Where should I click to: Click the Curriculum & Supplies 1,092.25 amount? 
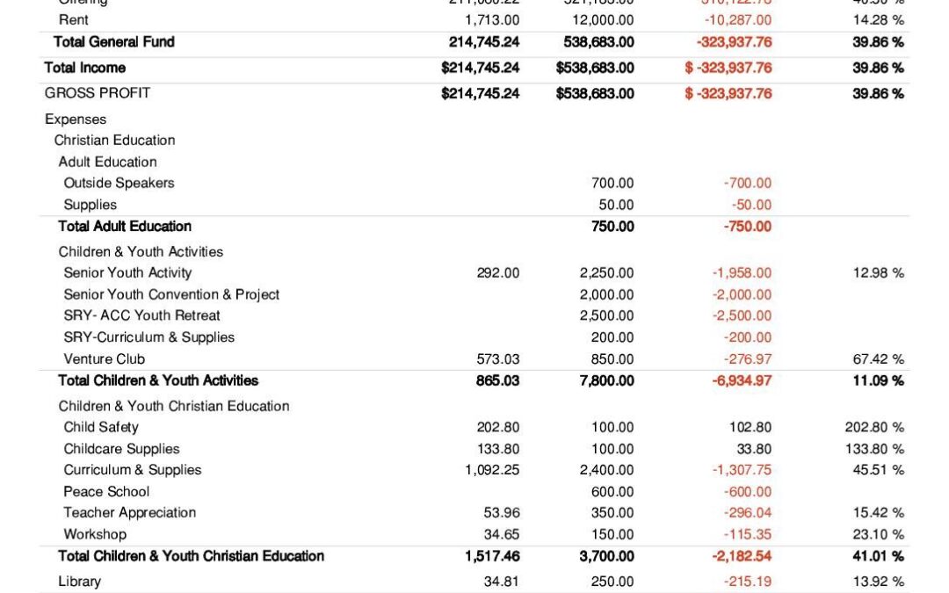pyautogui.click(x=491, y=470)
